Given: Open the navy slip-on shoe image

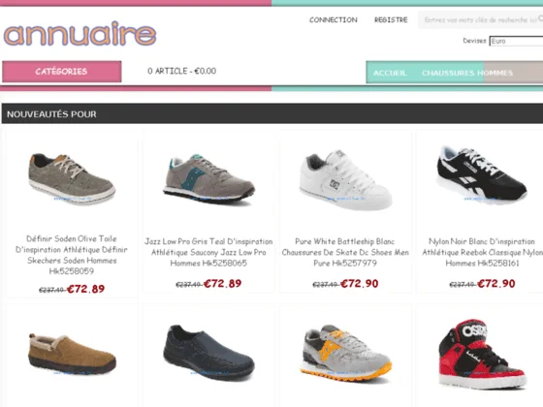Looking at the screenshot, I should (208, 352).
